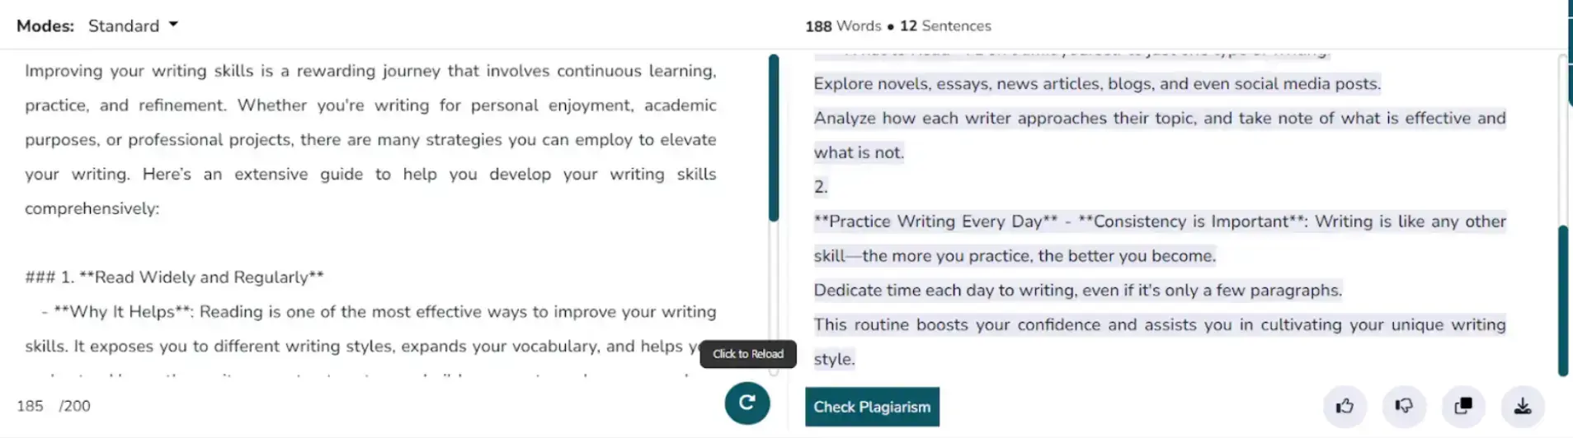Click the Check Plagiarism button
This screenshot has width=1573, height=438.
872,407
